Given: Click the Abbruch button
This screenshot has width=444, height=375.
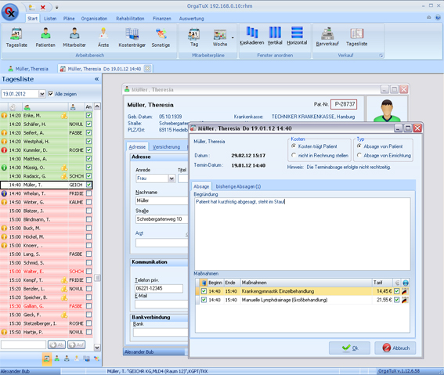Looking at the screenshot, I should [395, 348].
